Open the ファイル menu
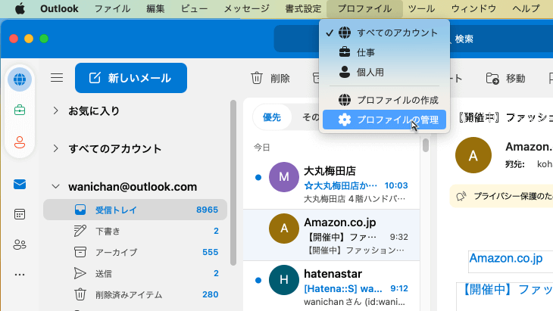The width and height of the screenshot is (553, 311). (112, 8)
